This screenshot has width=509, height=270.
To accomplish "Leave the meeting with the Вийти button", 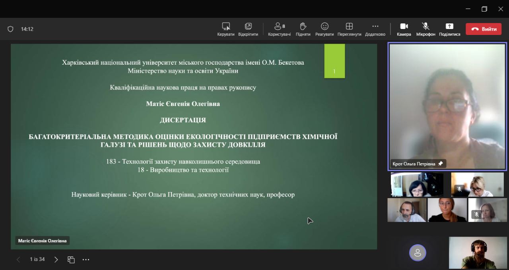I will tap(484, 29).
